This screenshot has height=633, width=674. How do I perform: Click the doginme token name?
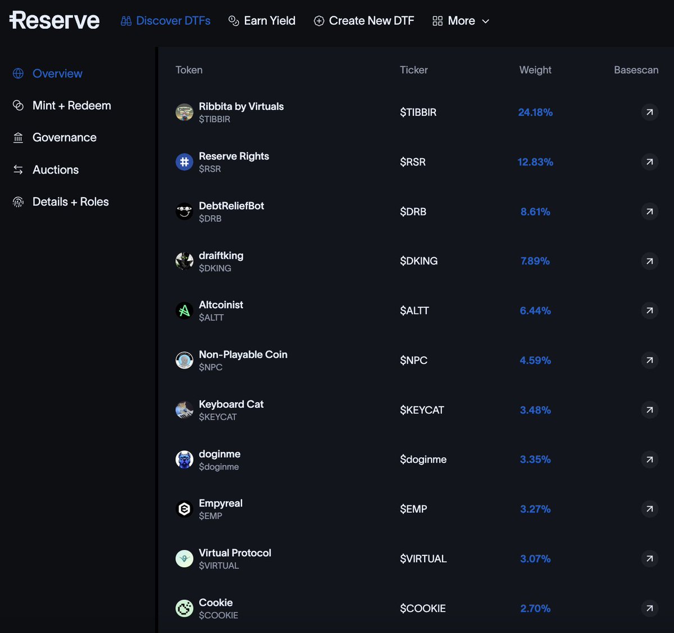(x=220, y=454)
